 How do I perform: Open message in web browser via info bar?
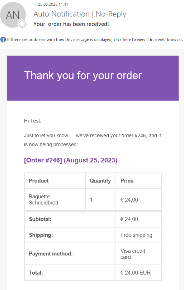pos(95,40)
